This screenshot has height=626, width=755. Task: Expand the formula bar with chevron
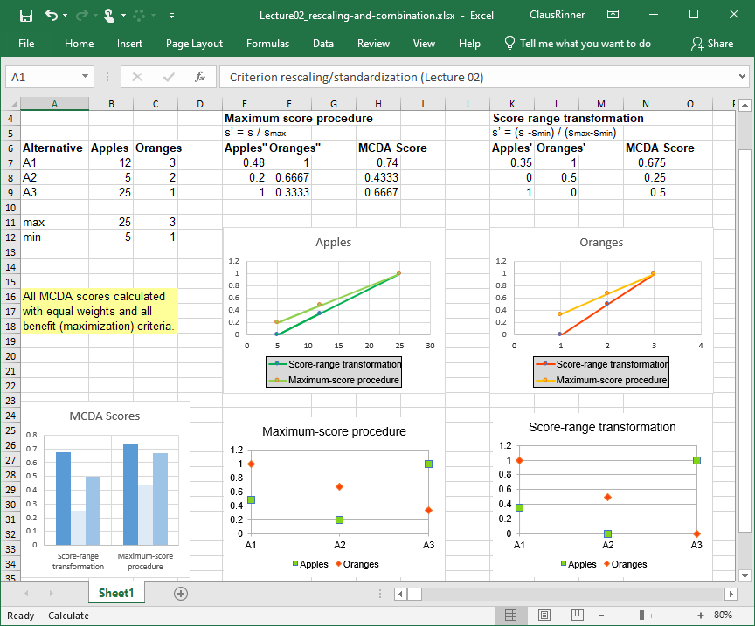(x=742, y=76)
